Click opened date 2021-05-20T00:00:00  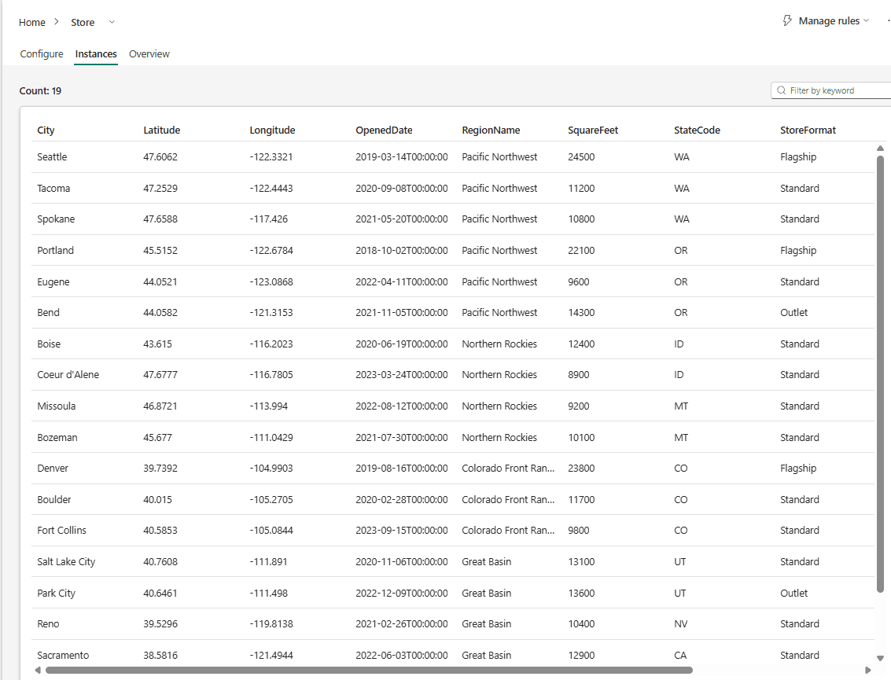tap(402, 219)
